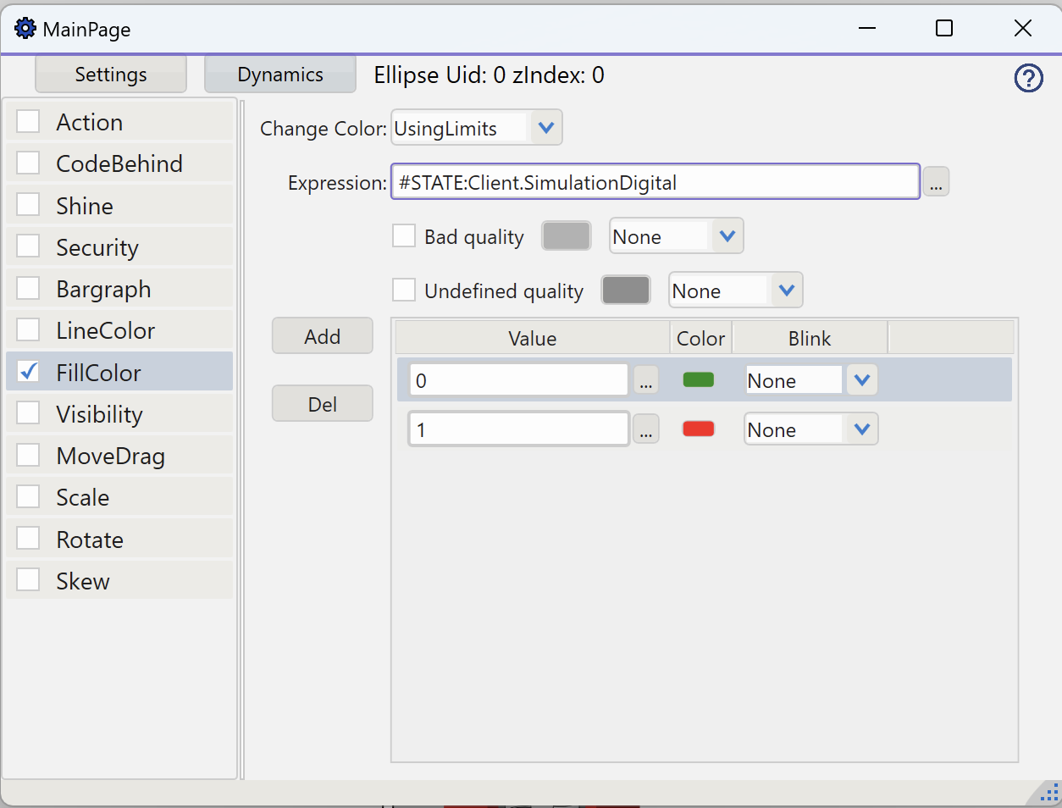Switch to the Settings tab

111,75
